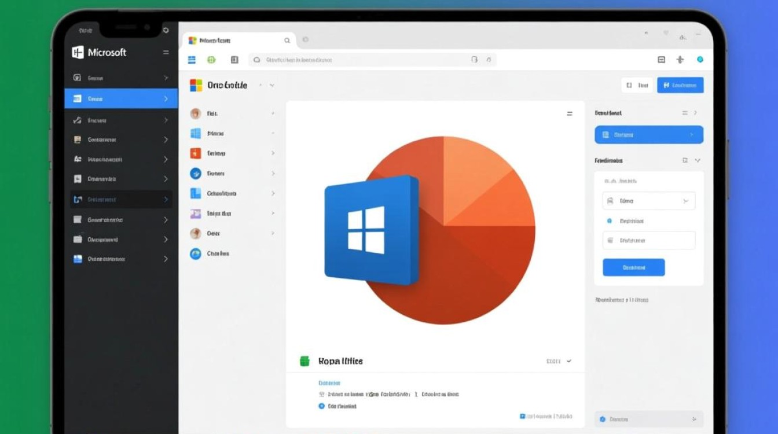The height and width of the screenshot is (434, 778).
Task: Click the text link below the right panel form
Action: (x=622, y=300)
